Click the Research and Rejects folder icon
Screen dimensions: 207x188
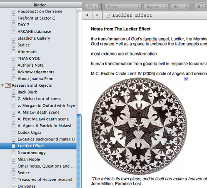8,85
